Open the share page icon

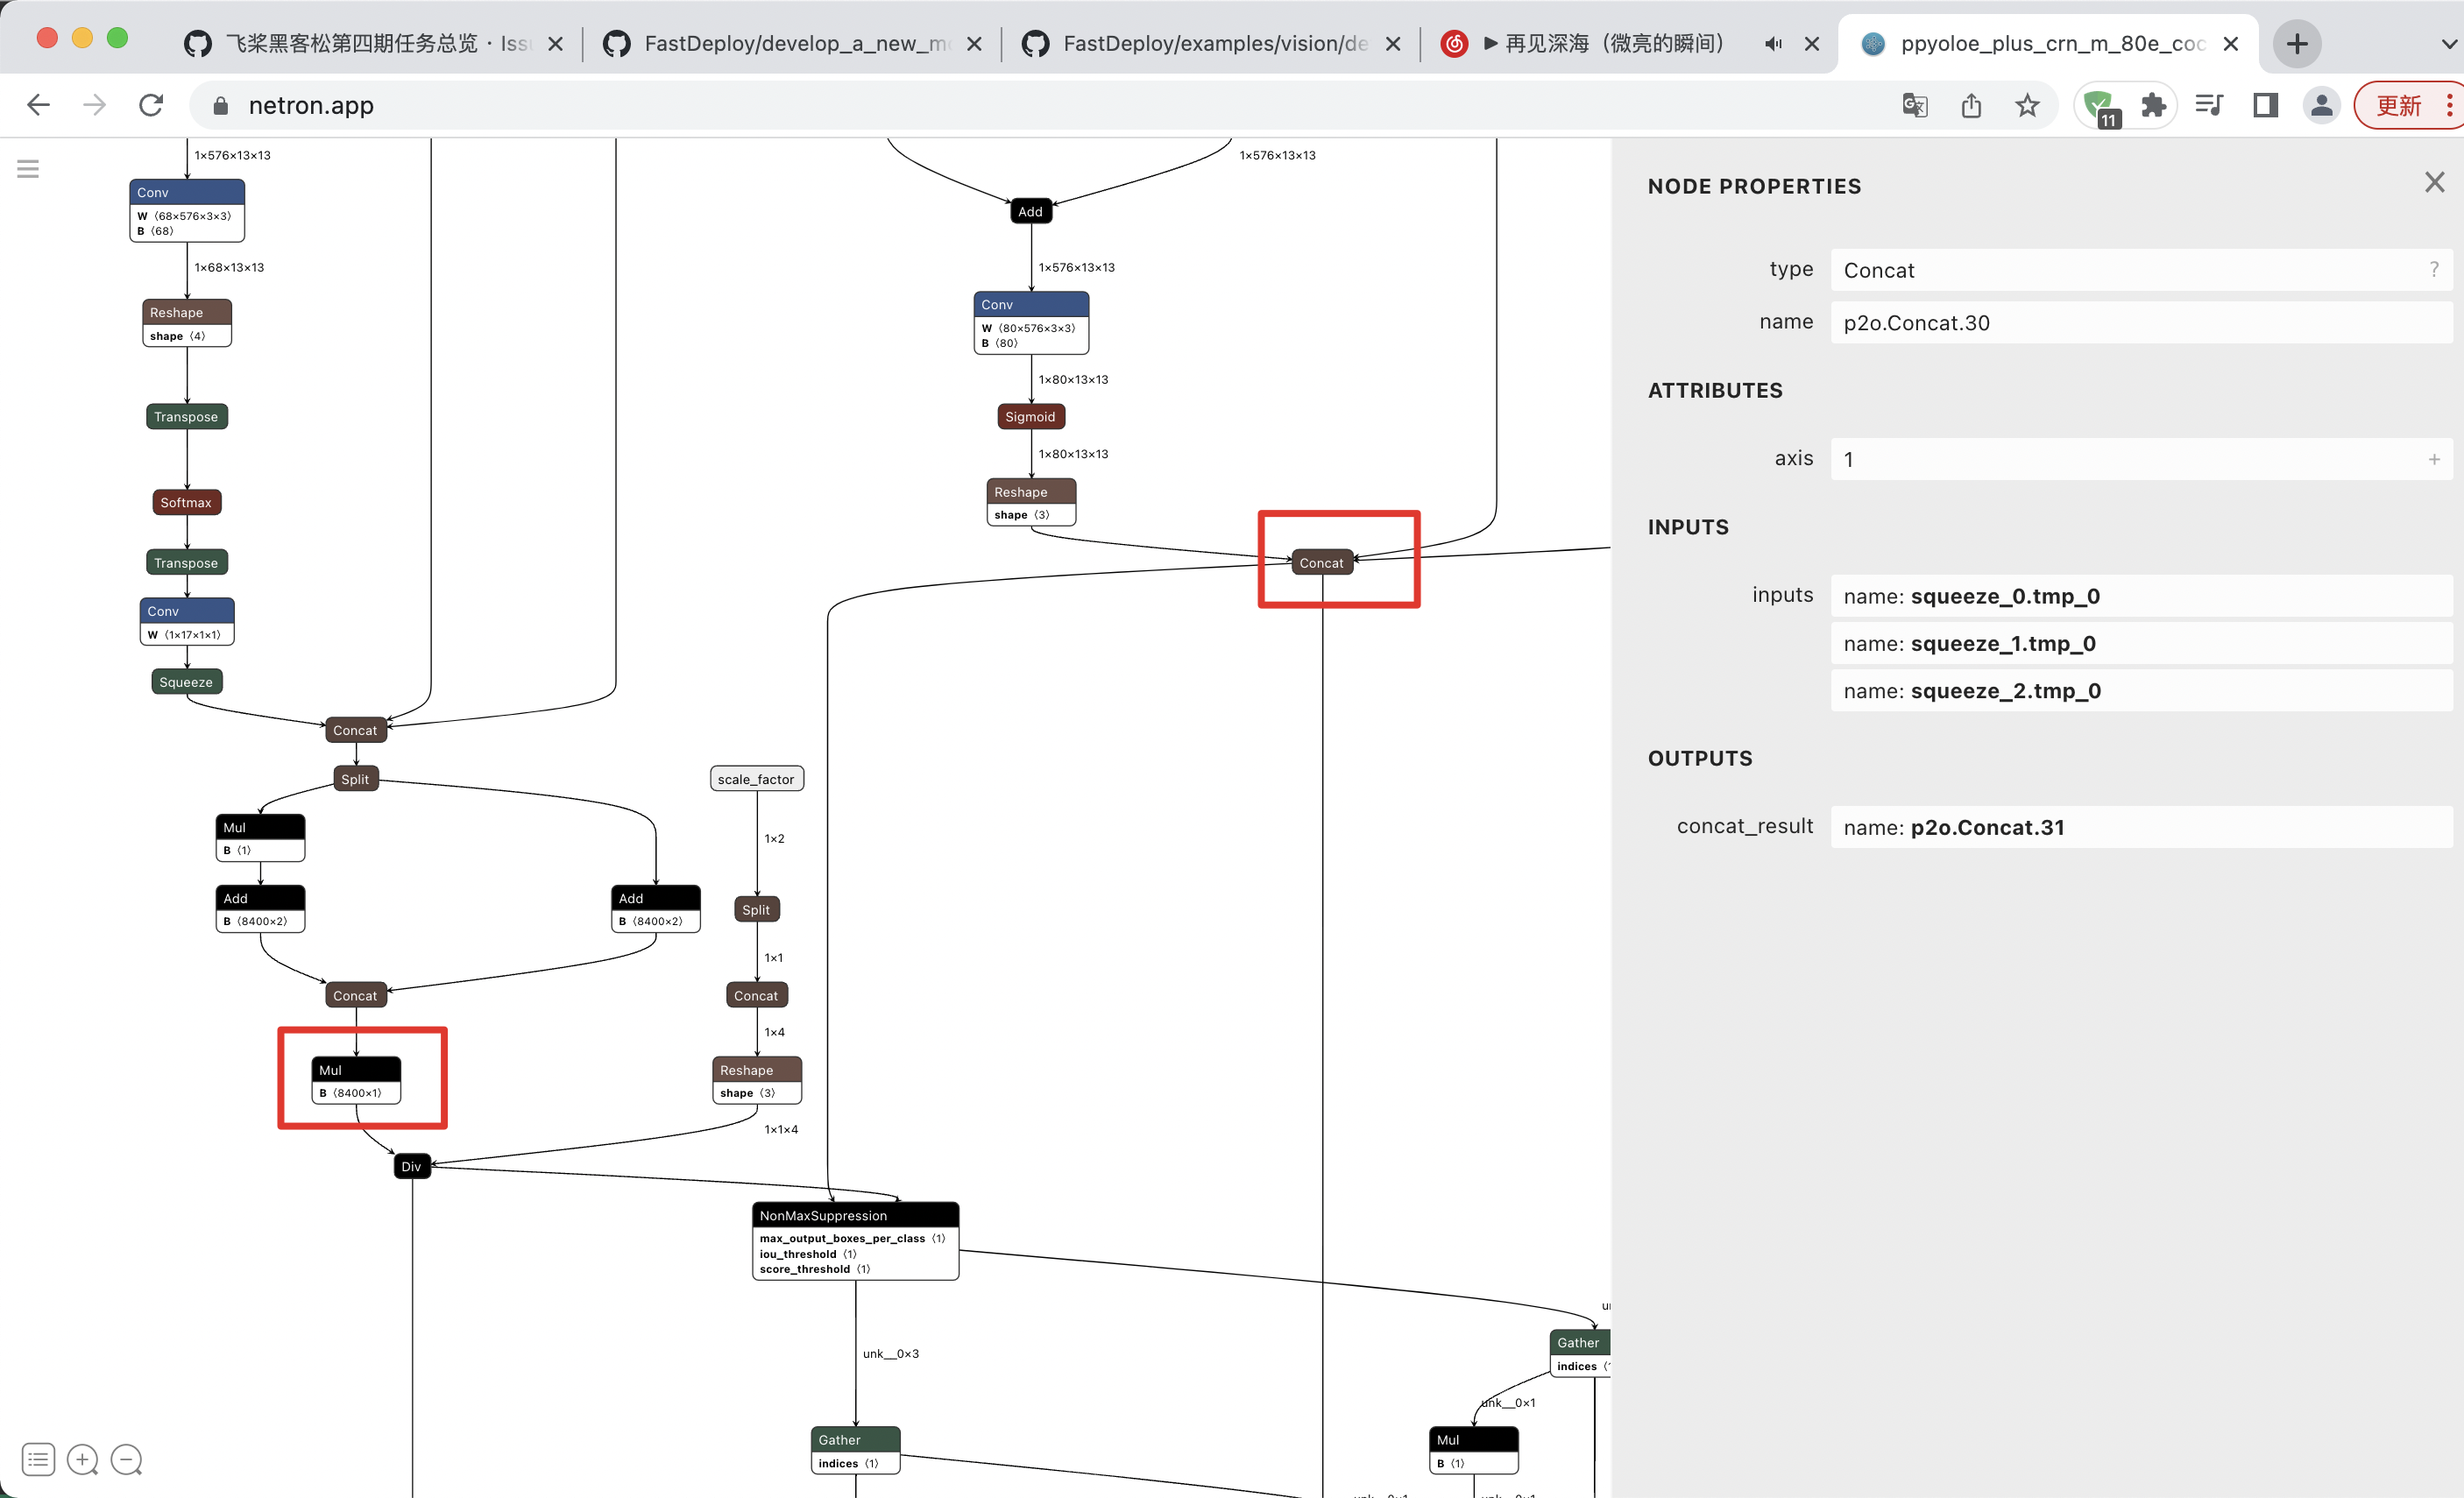1971,105
